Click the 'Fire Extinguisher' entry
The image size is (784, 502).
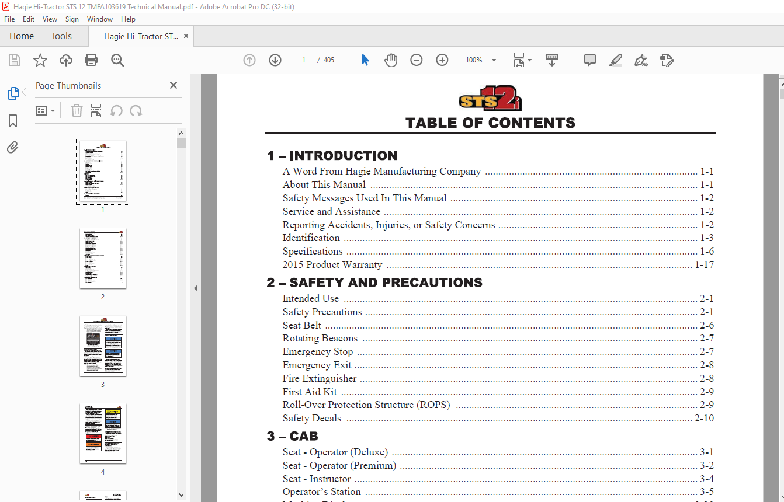[319, 379]
